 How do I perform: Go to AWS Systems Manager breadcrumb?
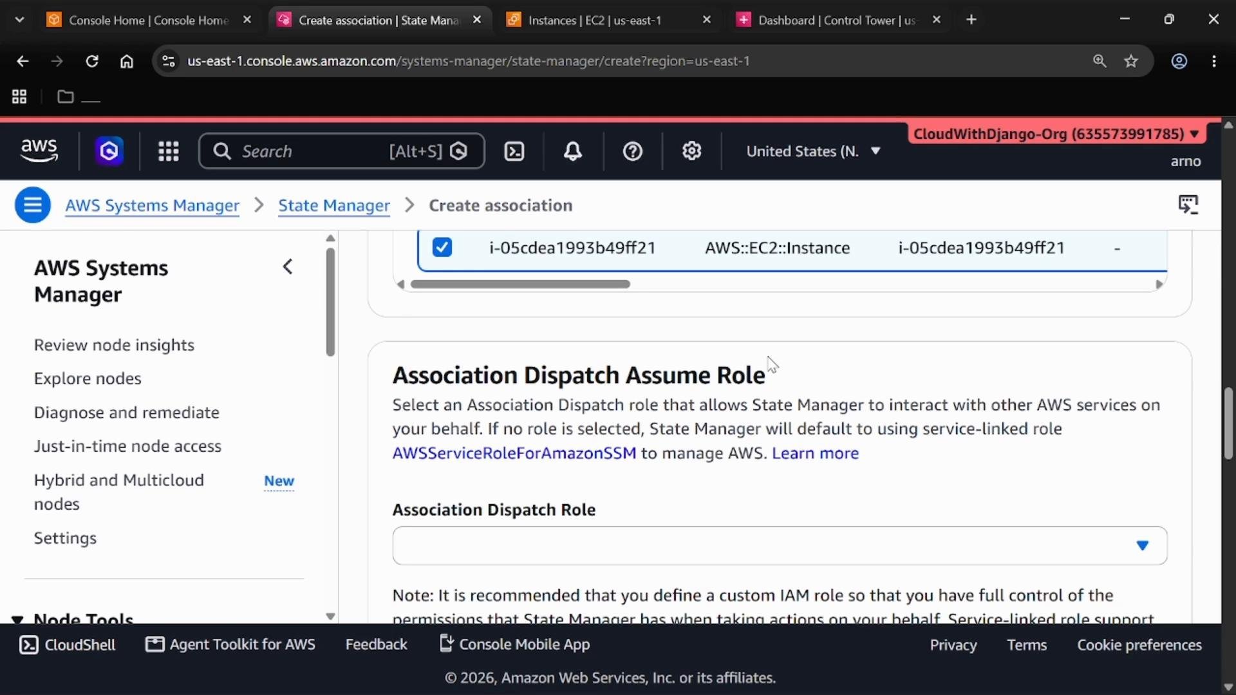point(153,205)
